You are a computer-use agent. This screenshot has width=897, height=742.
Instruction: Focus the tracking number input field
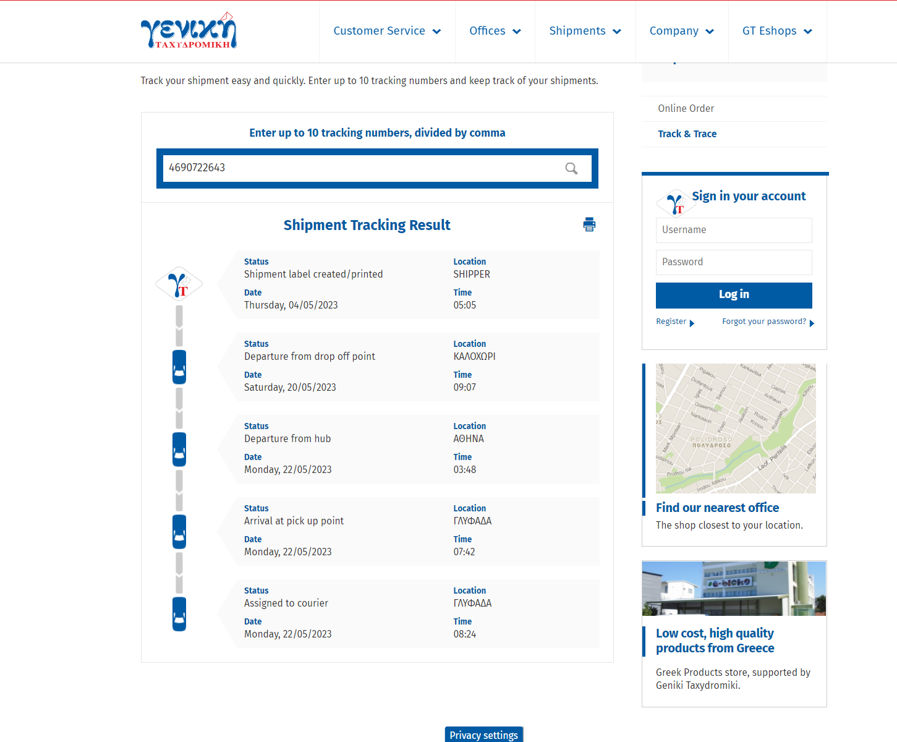pyautogui.click(x=362, y=168)
